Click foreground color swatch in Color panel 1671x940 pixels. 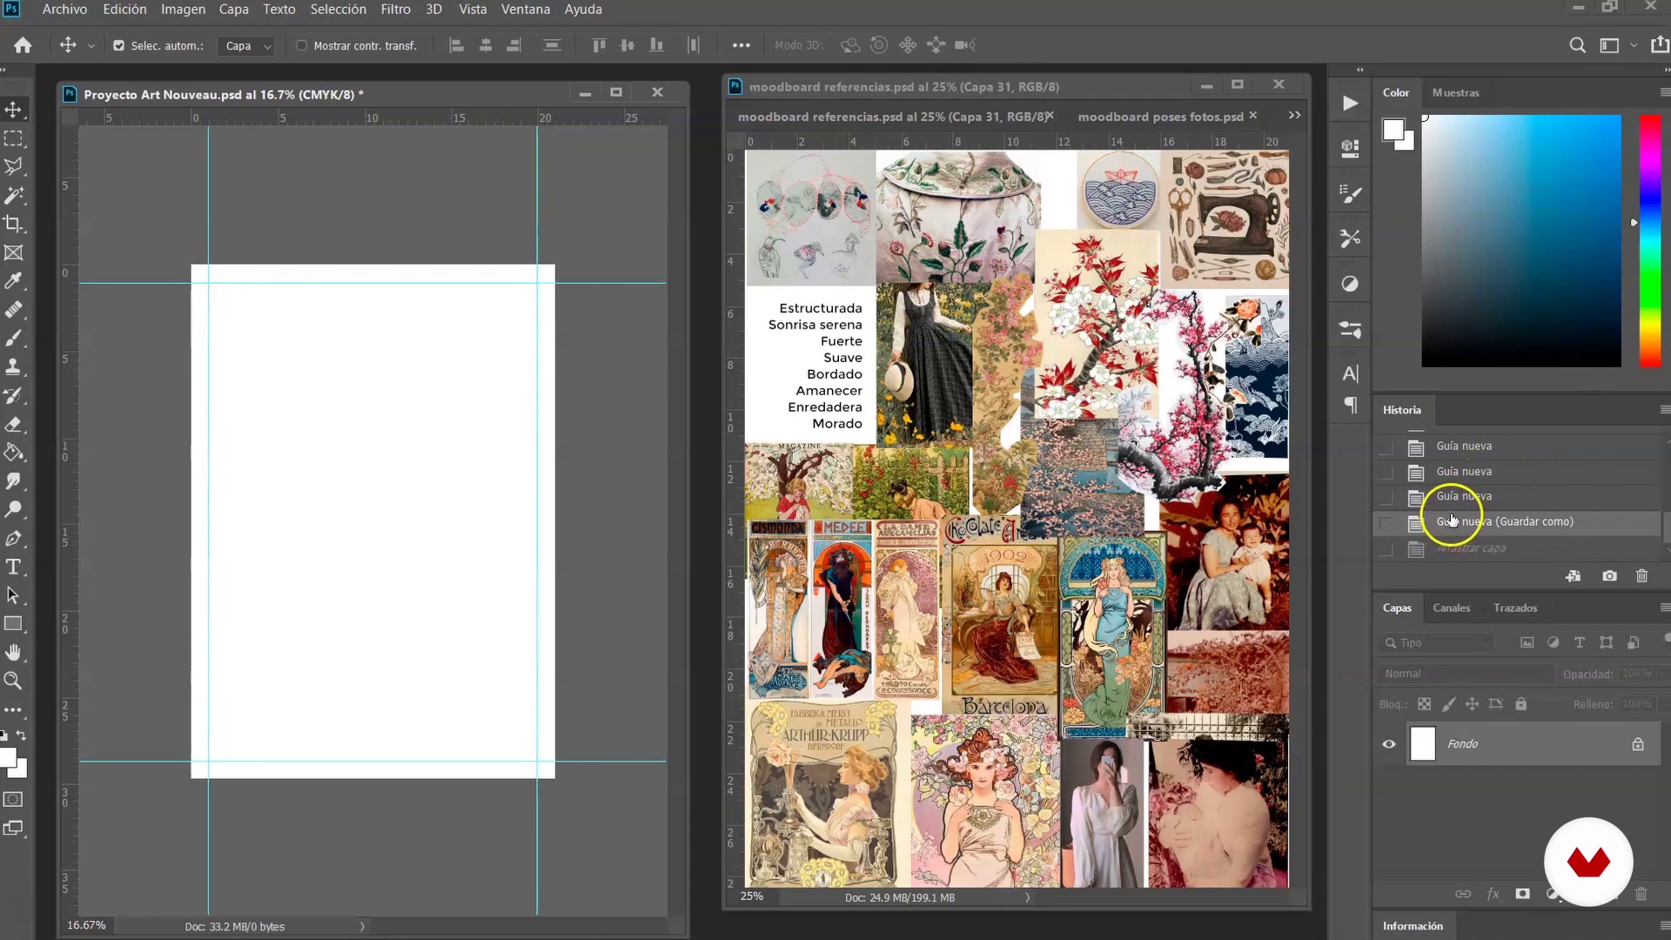click(x=1392, y=130)
